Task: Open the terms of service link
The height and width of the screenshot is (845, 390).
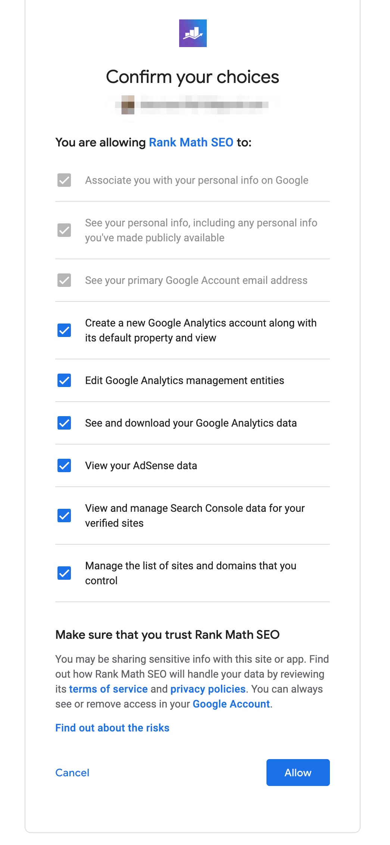Action: 108,689
